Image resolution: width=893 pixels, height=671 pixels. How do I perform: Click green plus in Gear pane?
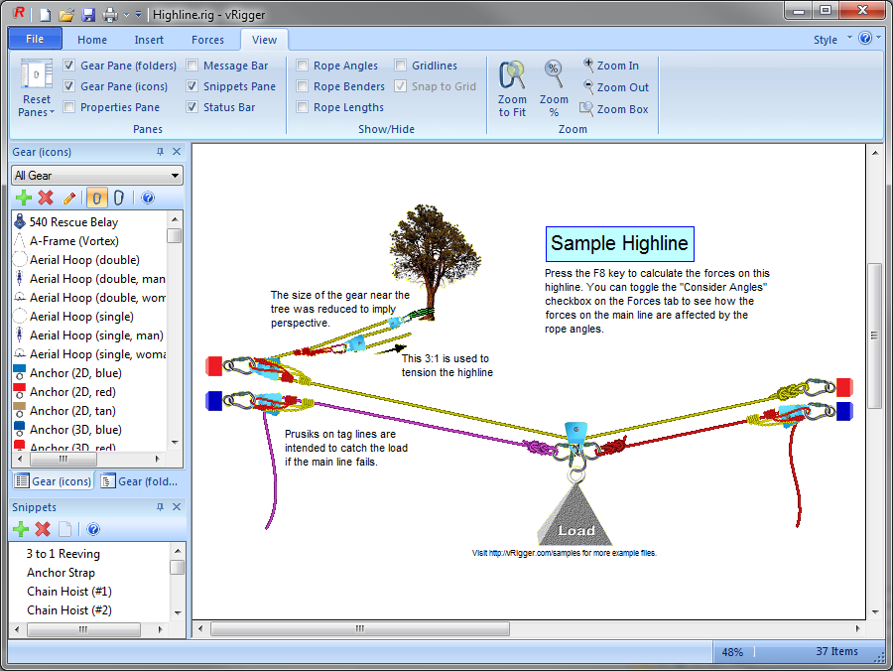pyautogui.click(x=24, y=198)
